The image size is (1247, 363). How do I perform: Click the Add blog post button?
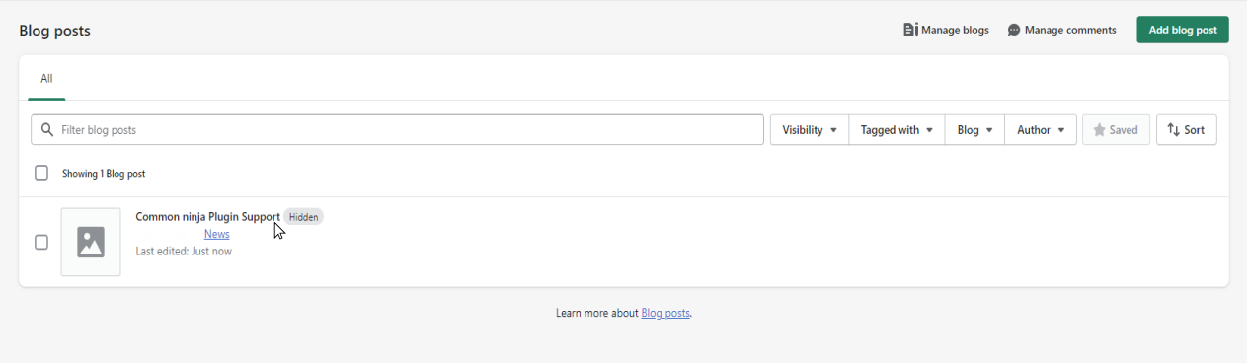pyautogui.click(x=1183, y=30)
